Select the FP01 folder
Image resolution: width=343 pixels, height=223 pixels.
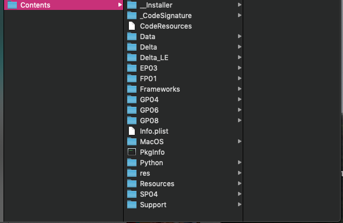pos(184,78)
